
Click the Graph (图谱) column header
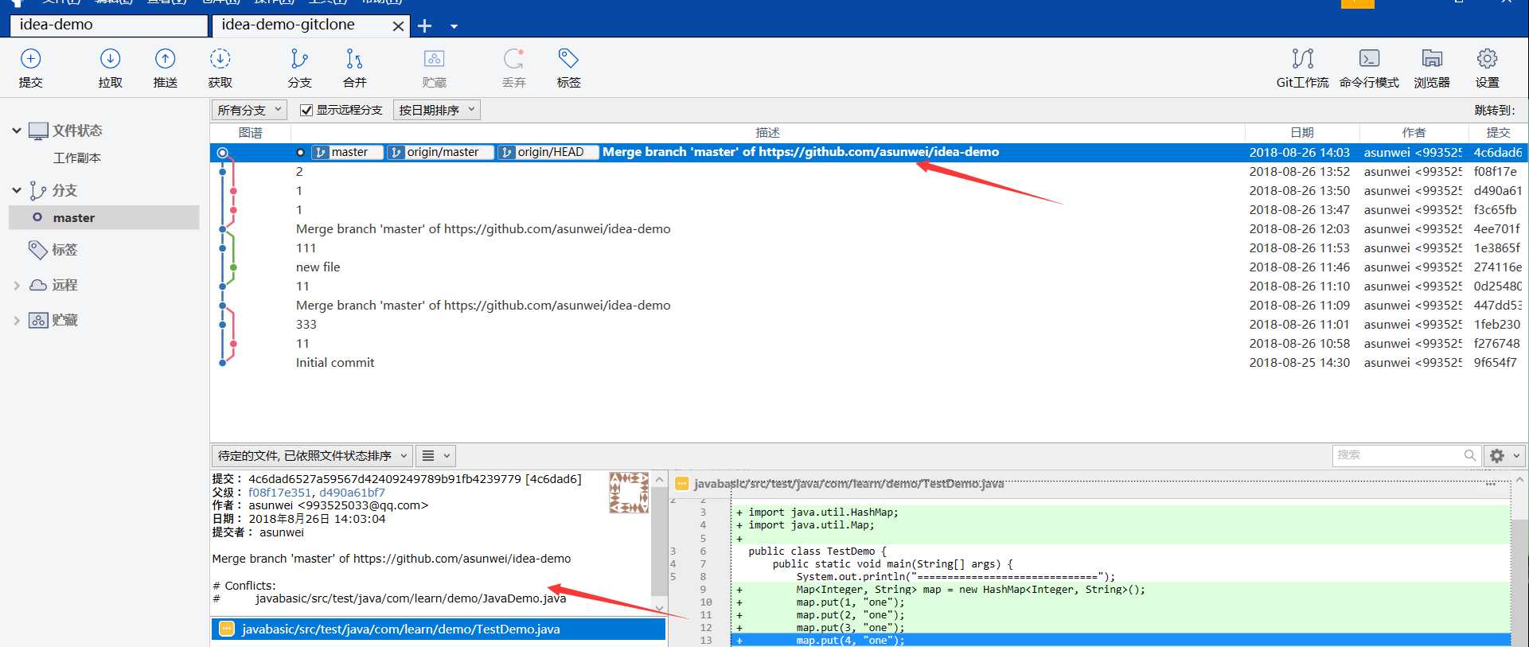pyautogui.click(x=251, y=133)
